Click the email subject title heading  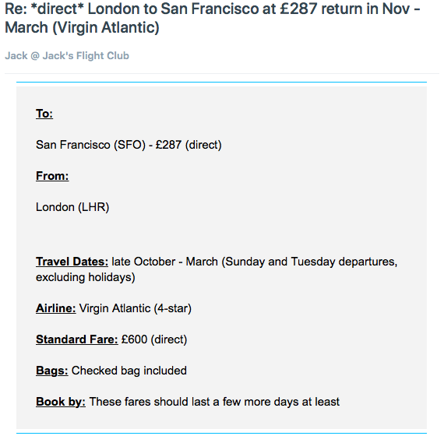(x=213, y=18)
